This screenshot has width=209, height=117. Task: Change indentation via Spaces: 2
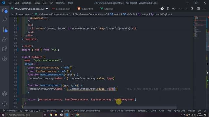(143, 110)
